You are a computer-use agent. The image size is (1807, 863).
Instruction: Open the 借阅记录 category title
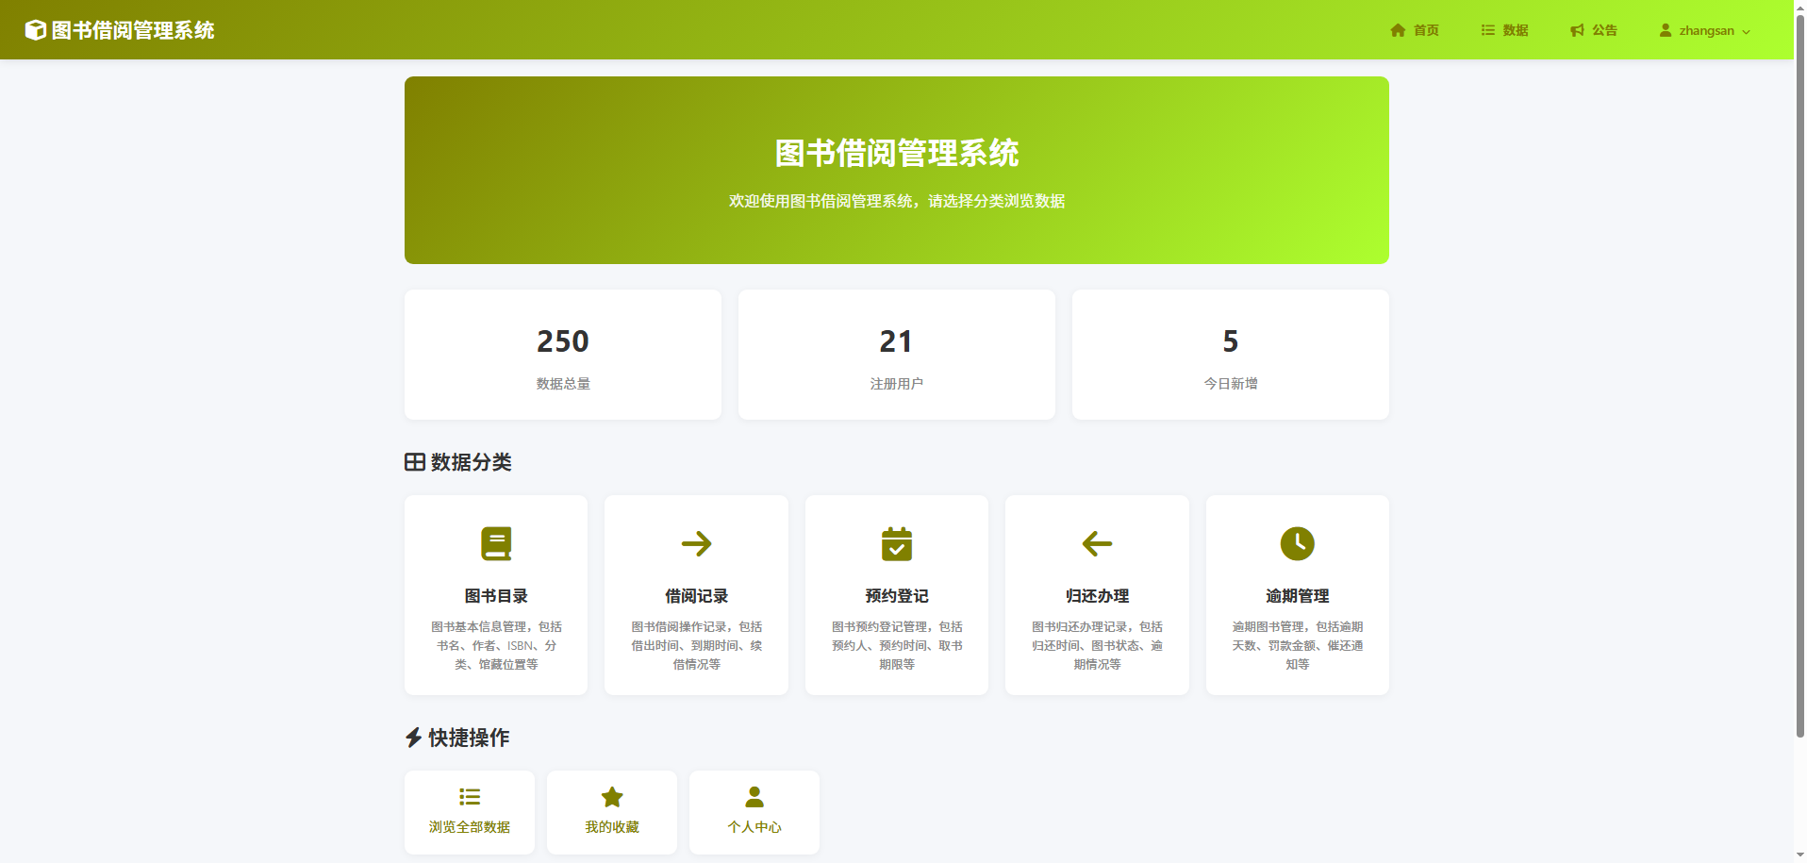pyautogui.click(x=696, y=596)
